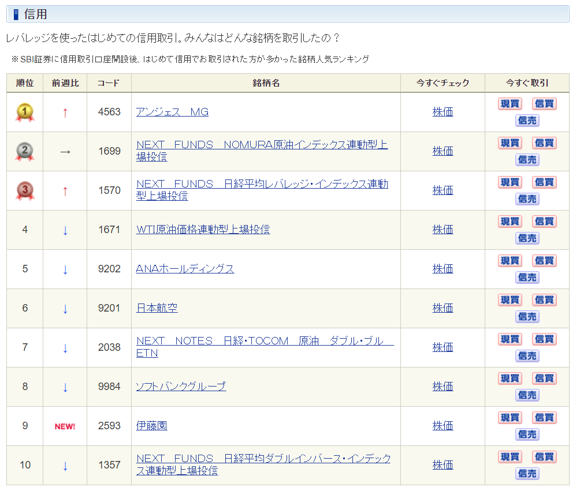This screenshot has width=580, height=491.
Task: Click 現買 button for アンジェス MG
Action: (510, 104)
